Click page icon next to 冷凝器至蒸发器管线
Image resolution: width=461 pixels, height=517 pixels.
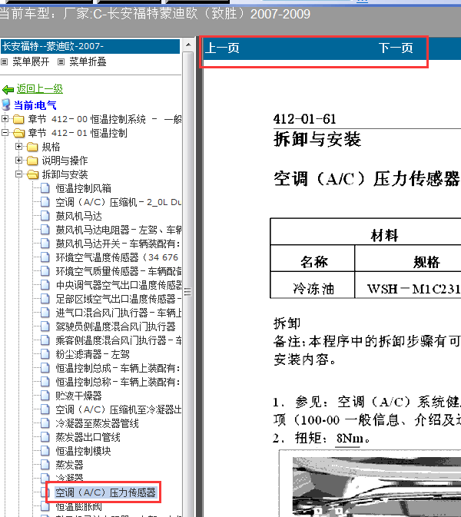point(45,423)
